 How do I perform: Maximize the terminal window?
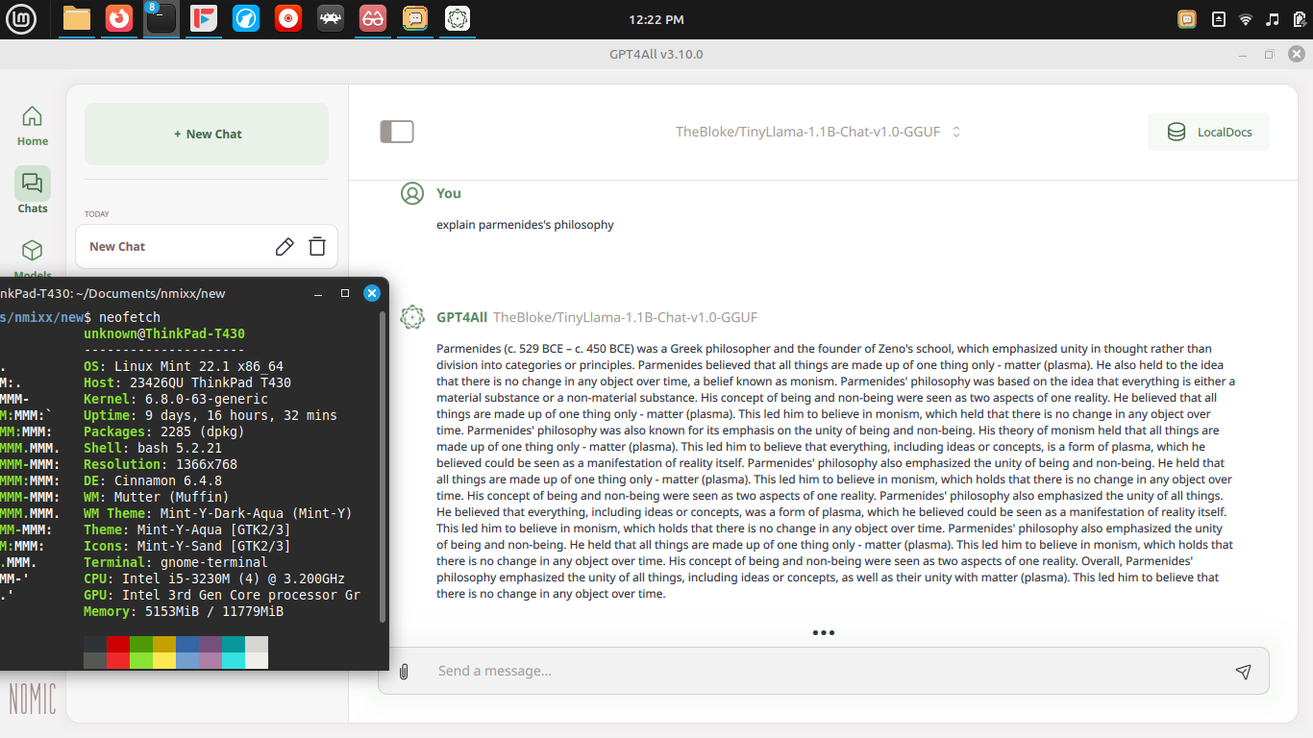(x=345, y=293)
